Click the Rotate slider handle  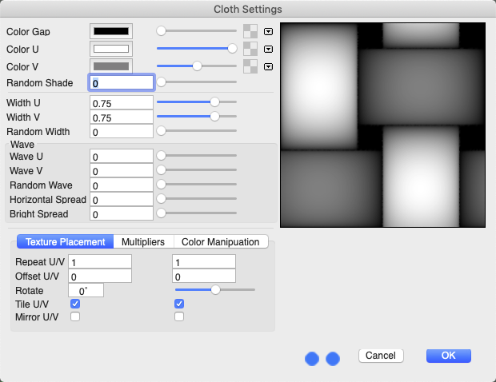coord(215,290)
